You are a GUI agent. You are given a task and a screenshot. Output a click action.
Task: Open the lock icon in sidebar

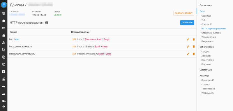[x=4, y=21]
